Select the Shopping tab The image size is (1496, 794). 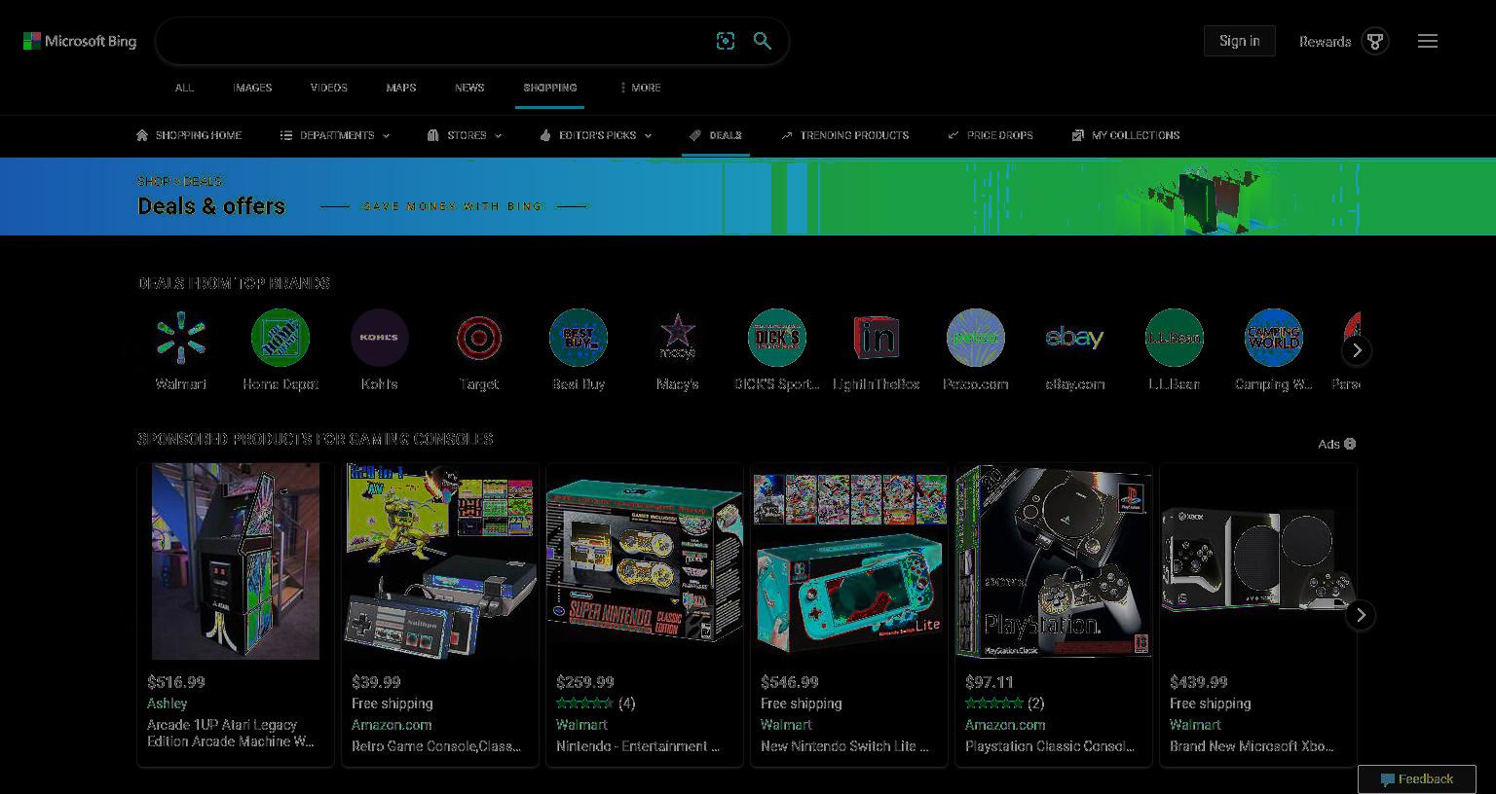coord(550,88)
